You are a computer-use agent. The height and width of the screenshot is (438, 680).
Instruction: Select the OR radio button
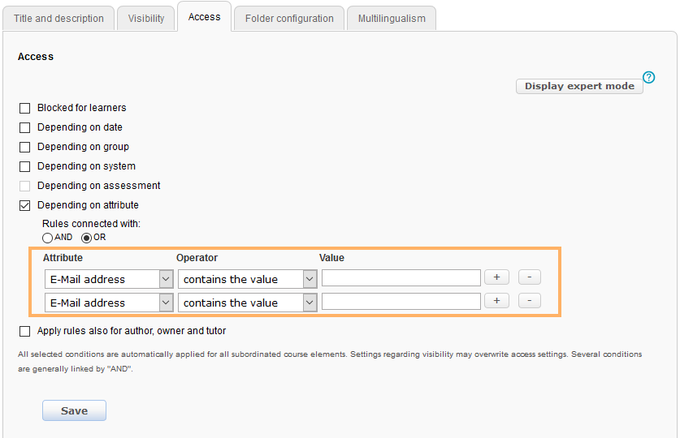tap(87, 238)
